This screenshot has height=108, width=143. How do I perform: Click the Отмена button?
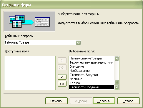pos(56,101)
